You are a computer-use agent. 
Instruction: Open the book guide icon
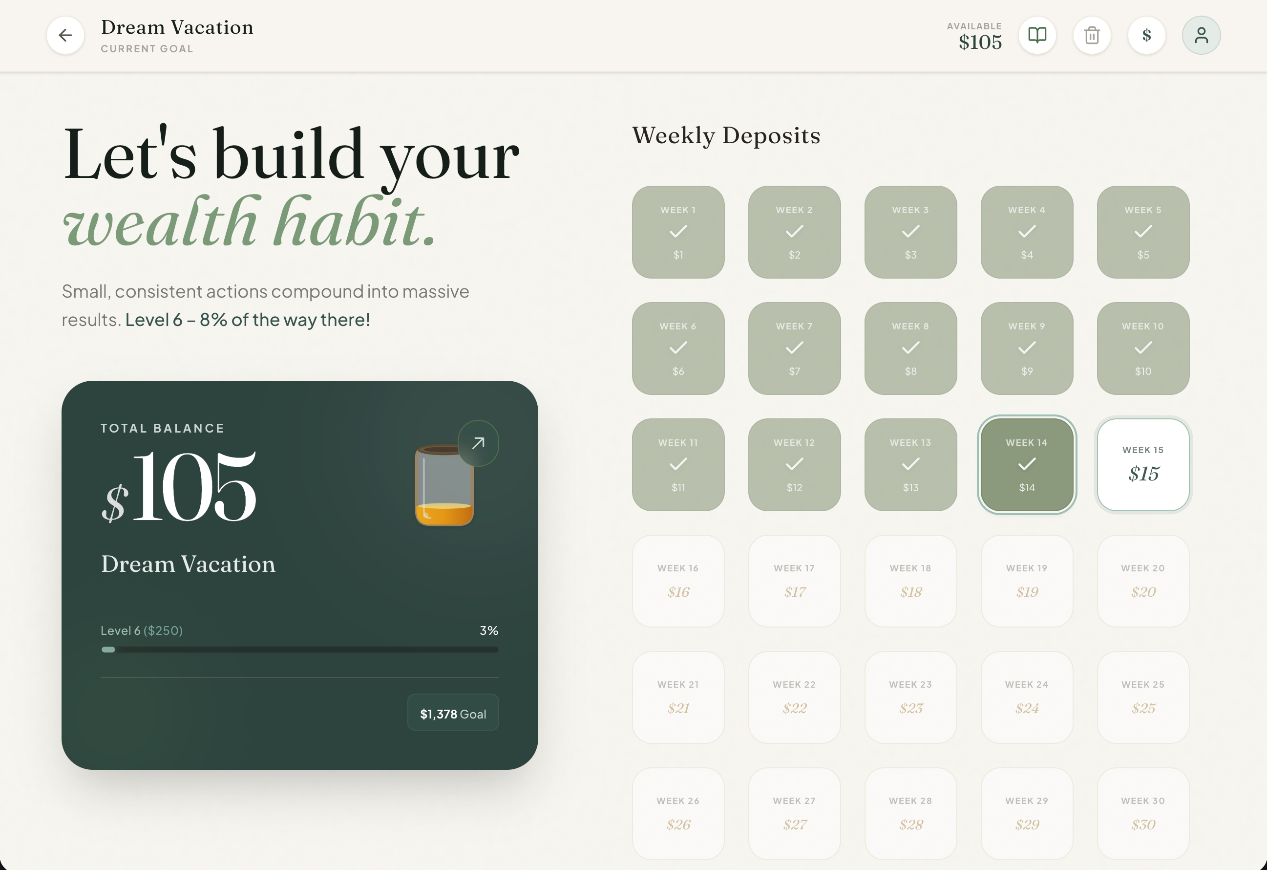coord(1037,36)
